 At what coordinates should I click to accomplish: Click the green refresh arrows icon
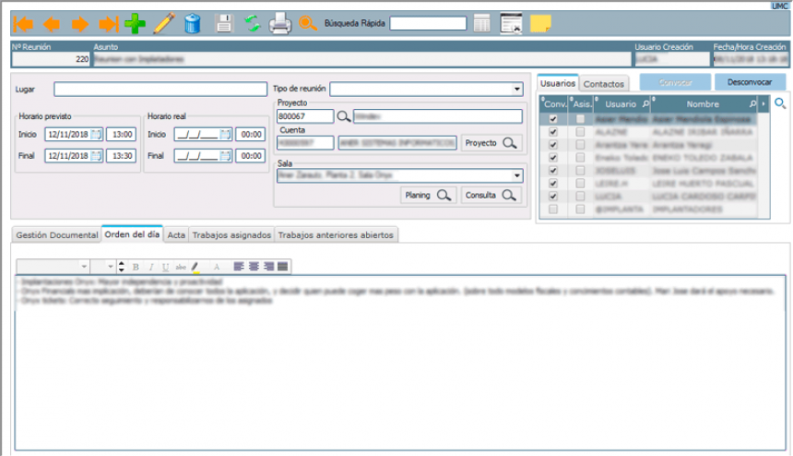pyautogui.click(x=252, y=23)
